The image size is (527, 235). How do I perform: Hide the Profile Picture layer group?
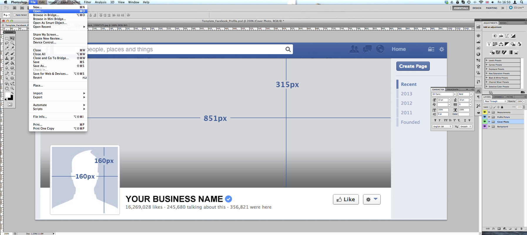485,117
